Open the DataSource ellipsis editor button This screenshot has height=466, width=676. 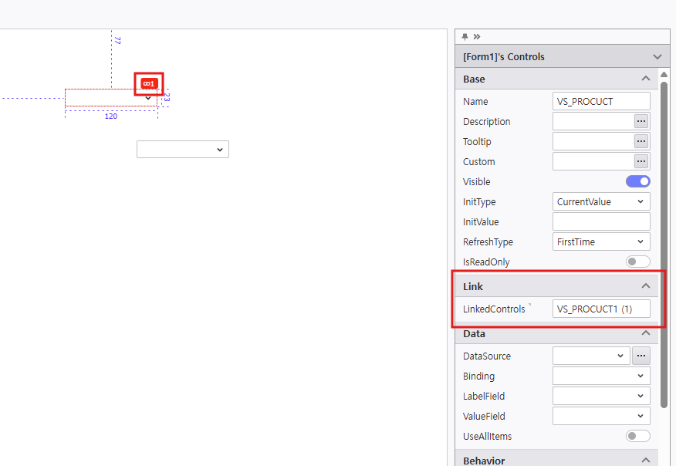click(x=641, y=356)
